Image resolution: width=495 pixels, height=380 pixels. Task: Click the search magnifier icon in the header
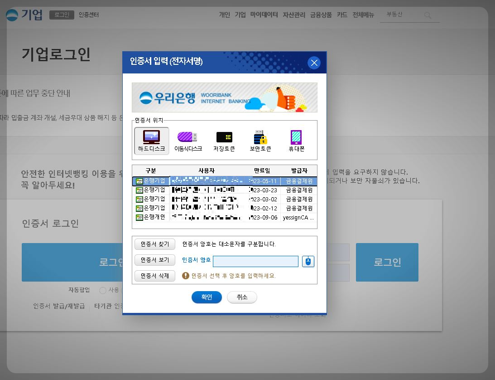(x=428, y=15)
